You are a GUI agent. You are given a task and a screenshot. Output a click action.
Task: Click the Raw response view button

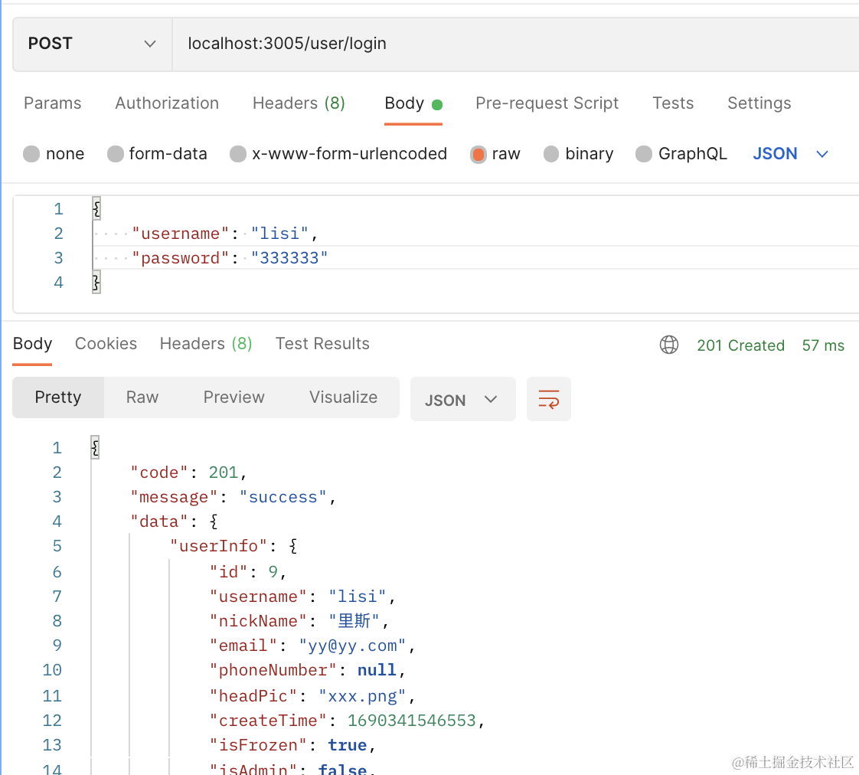click(x=142, y=397)
